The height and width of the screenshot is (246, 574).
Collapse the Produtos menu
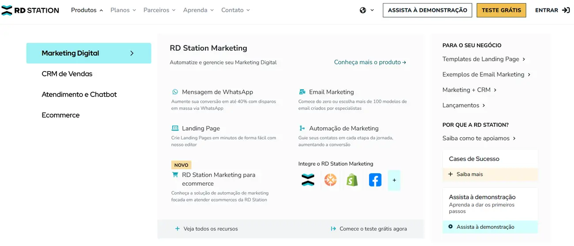pyautogui.click(x=87, y=10)
